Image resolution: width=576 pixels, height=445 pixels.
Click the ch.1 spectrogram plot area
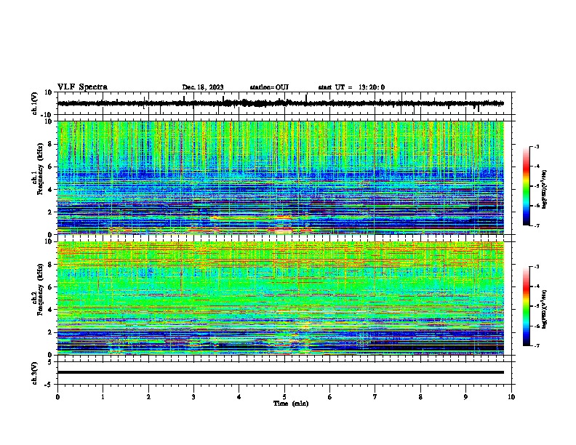pos(281,177)
